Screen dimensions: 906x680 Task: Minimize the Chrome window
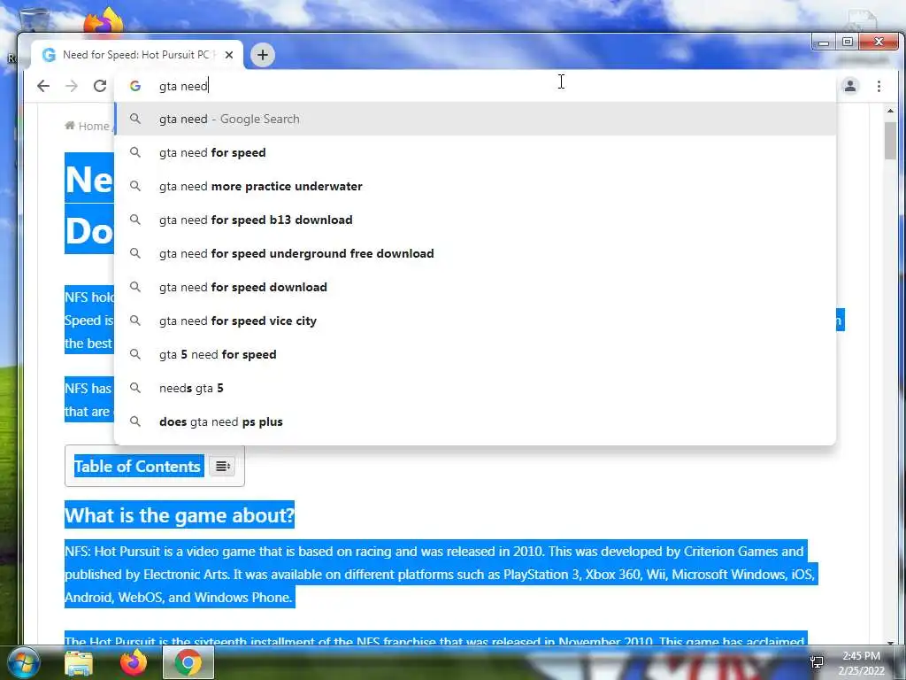tap(824, 42)
